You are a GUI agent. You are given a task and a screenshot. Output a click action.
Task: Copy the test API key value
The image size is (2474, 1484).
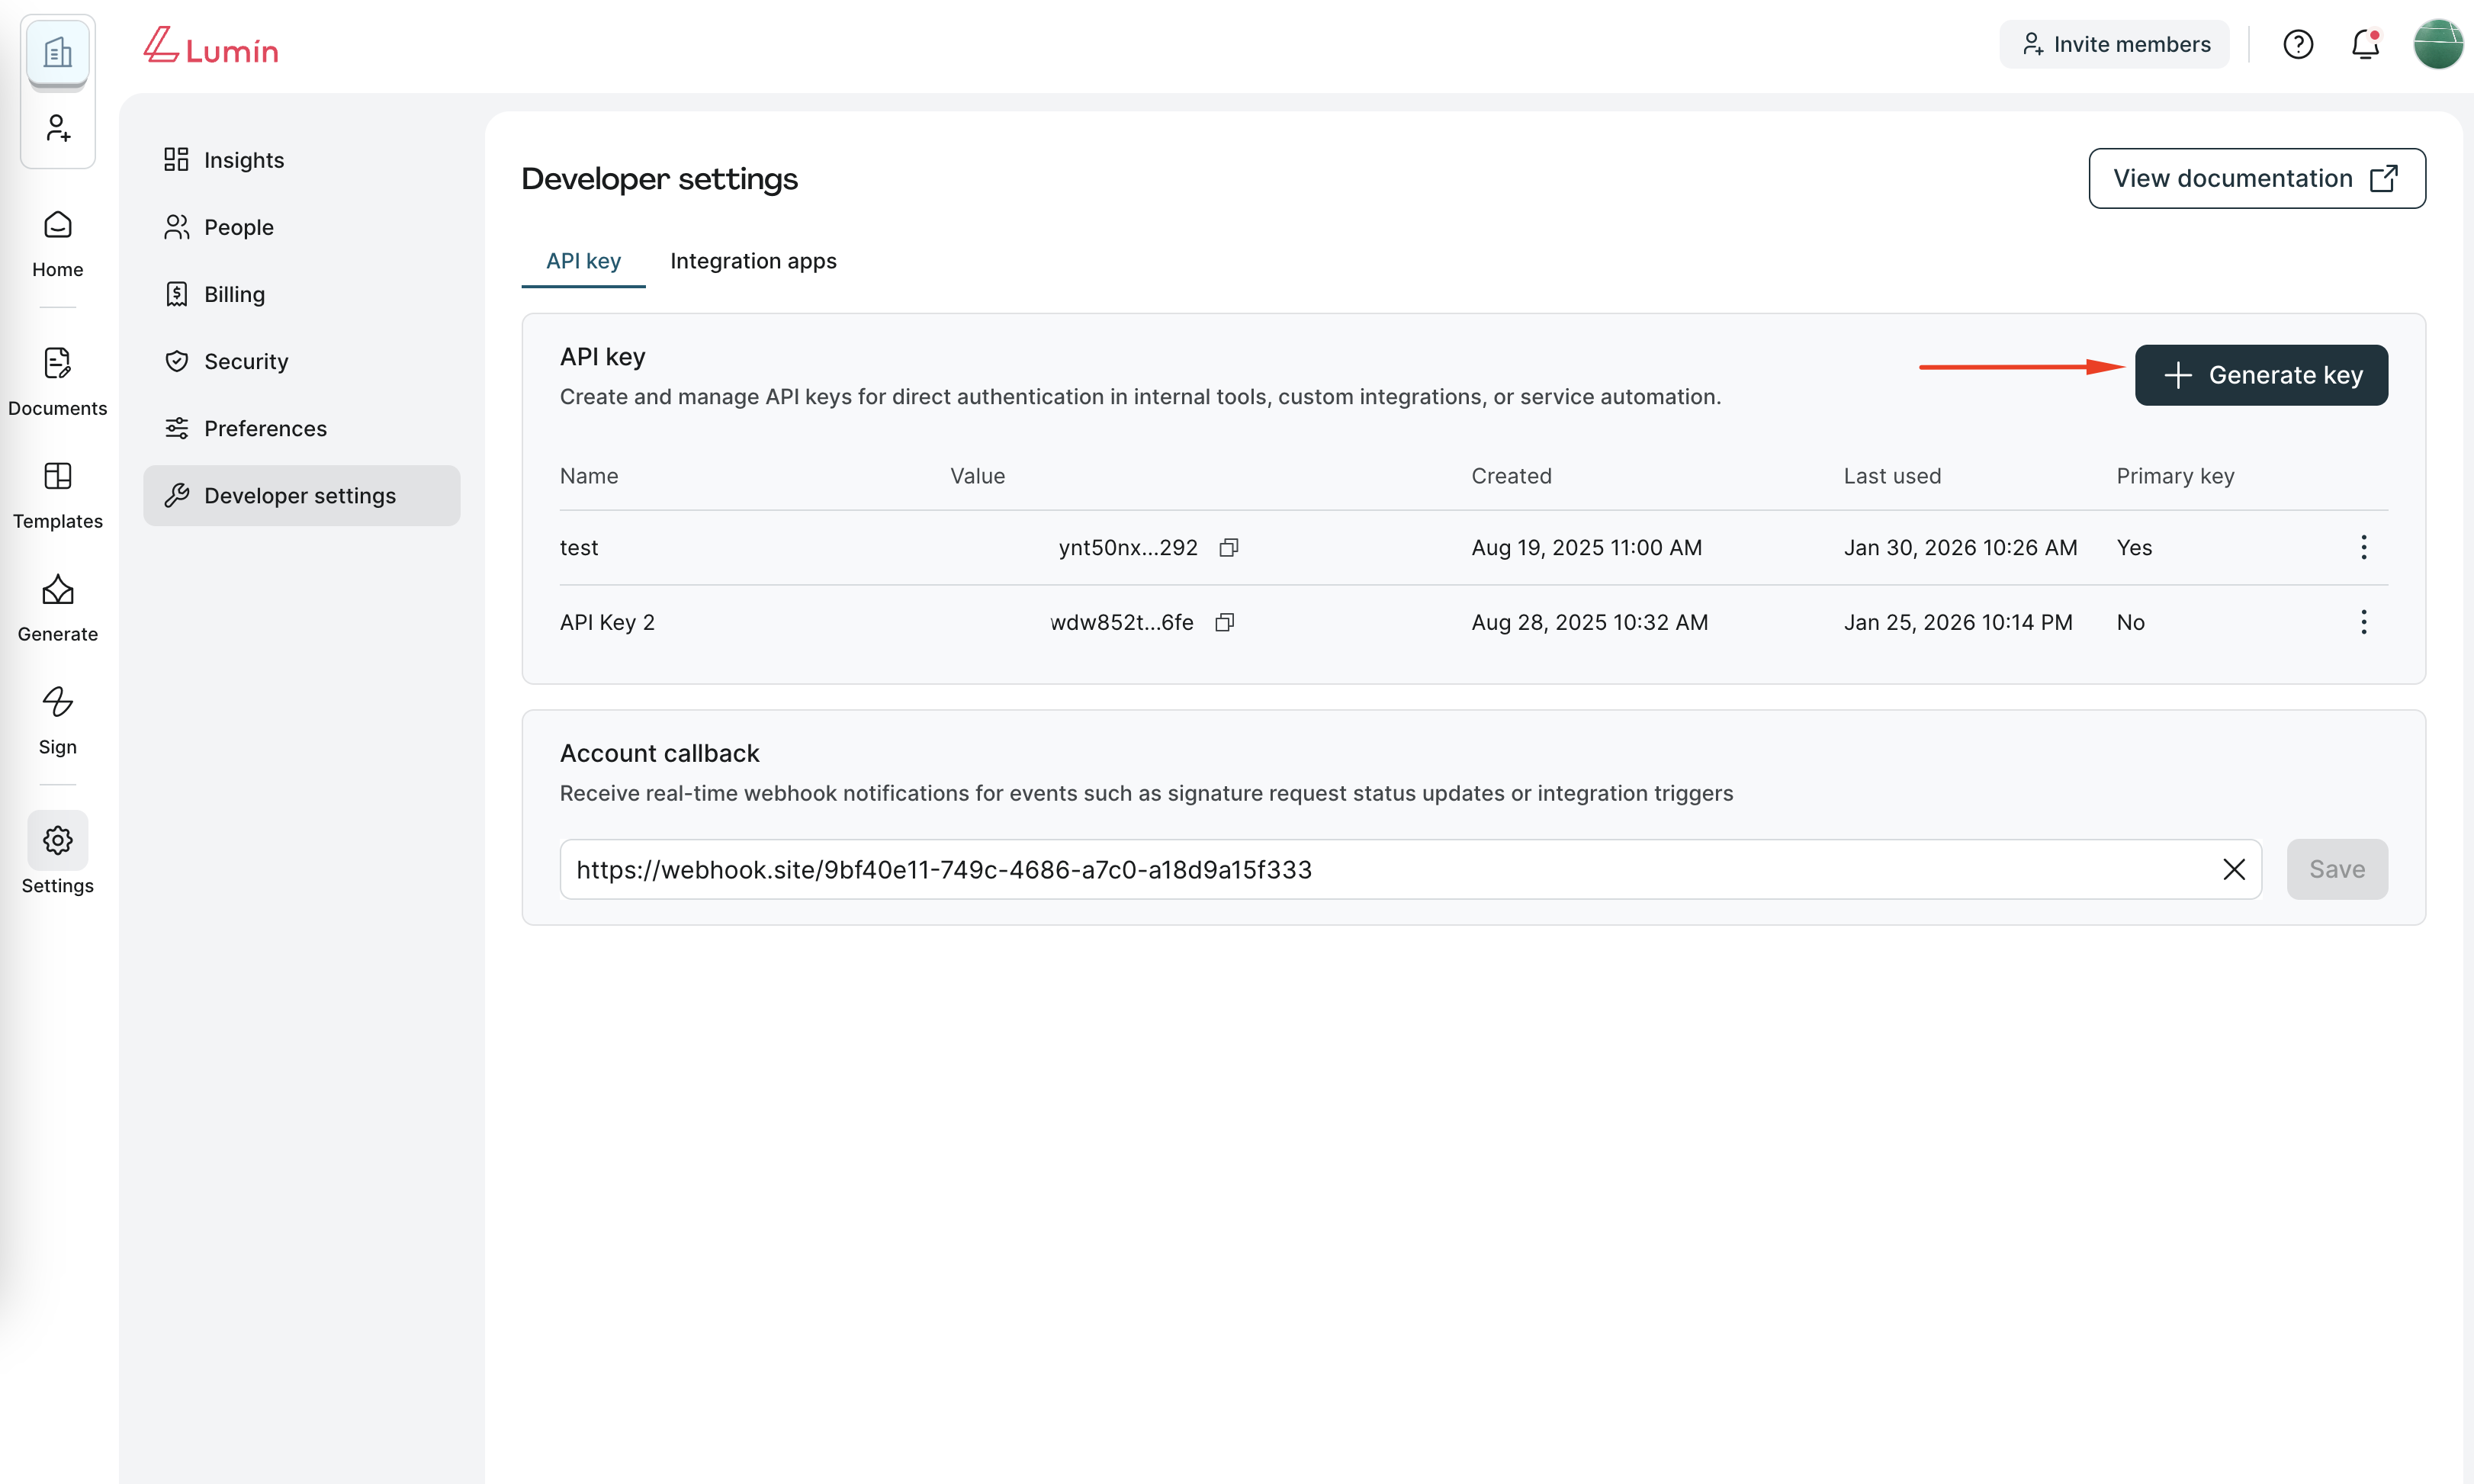1229,547
